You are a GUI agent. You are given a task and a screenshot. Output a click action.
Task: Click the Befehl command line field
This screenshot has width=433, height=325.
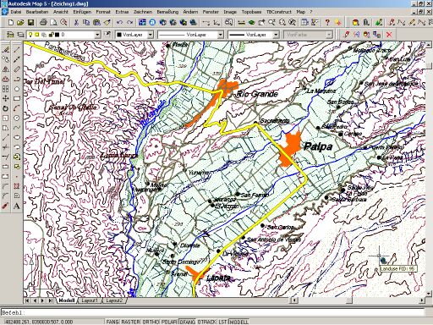212,312
